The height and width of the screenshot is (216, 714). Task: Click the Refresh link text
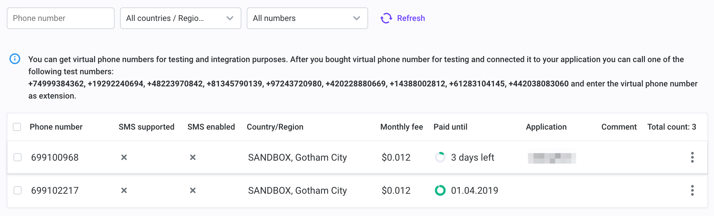411,18
